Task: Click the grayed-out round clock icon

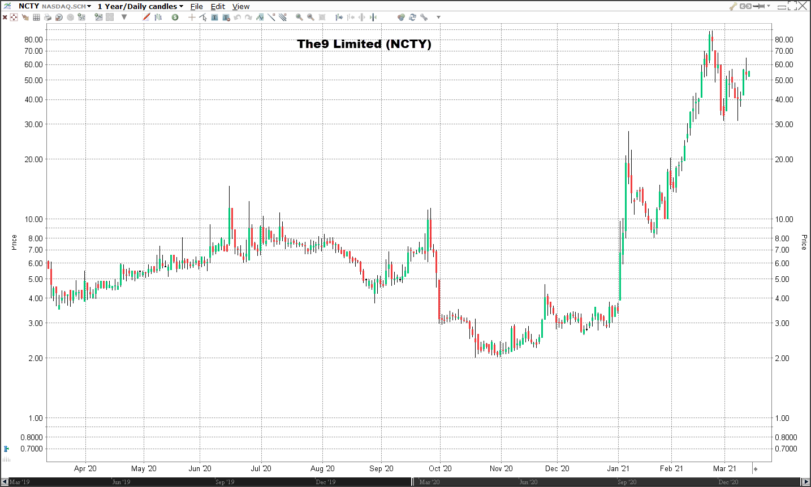Action: click(70, 18)
